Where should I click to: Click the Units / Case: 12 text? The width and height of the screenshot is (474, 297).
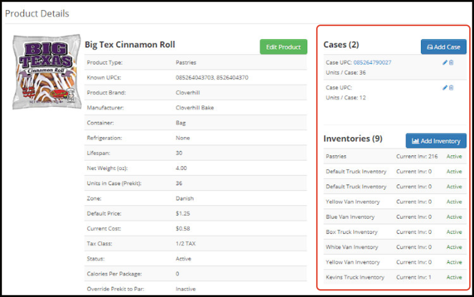[x=346, y=98]
